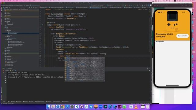This screenshot has height=110, width=196.
Task: Open the Trash in the Dock
Action: coord(148,107)
